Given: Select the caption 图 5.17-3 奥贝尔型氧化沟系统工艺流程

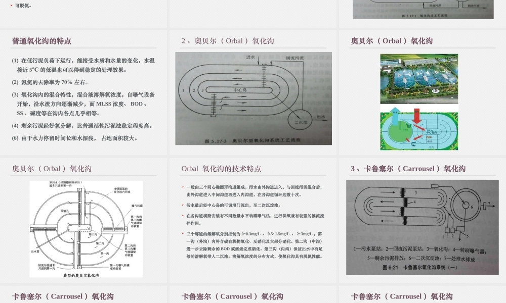Looking at the screenshot, I should pyautogui.click(x=252, y=141).
